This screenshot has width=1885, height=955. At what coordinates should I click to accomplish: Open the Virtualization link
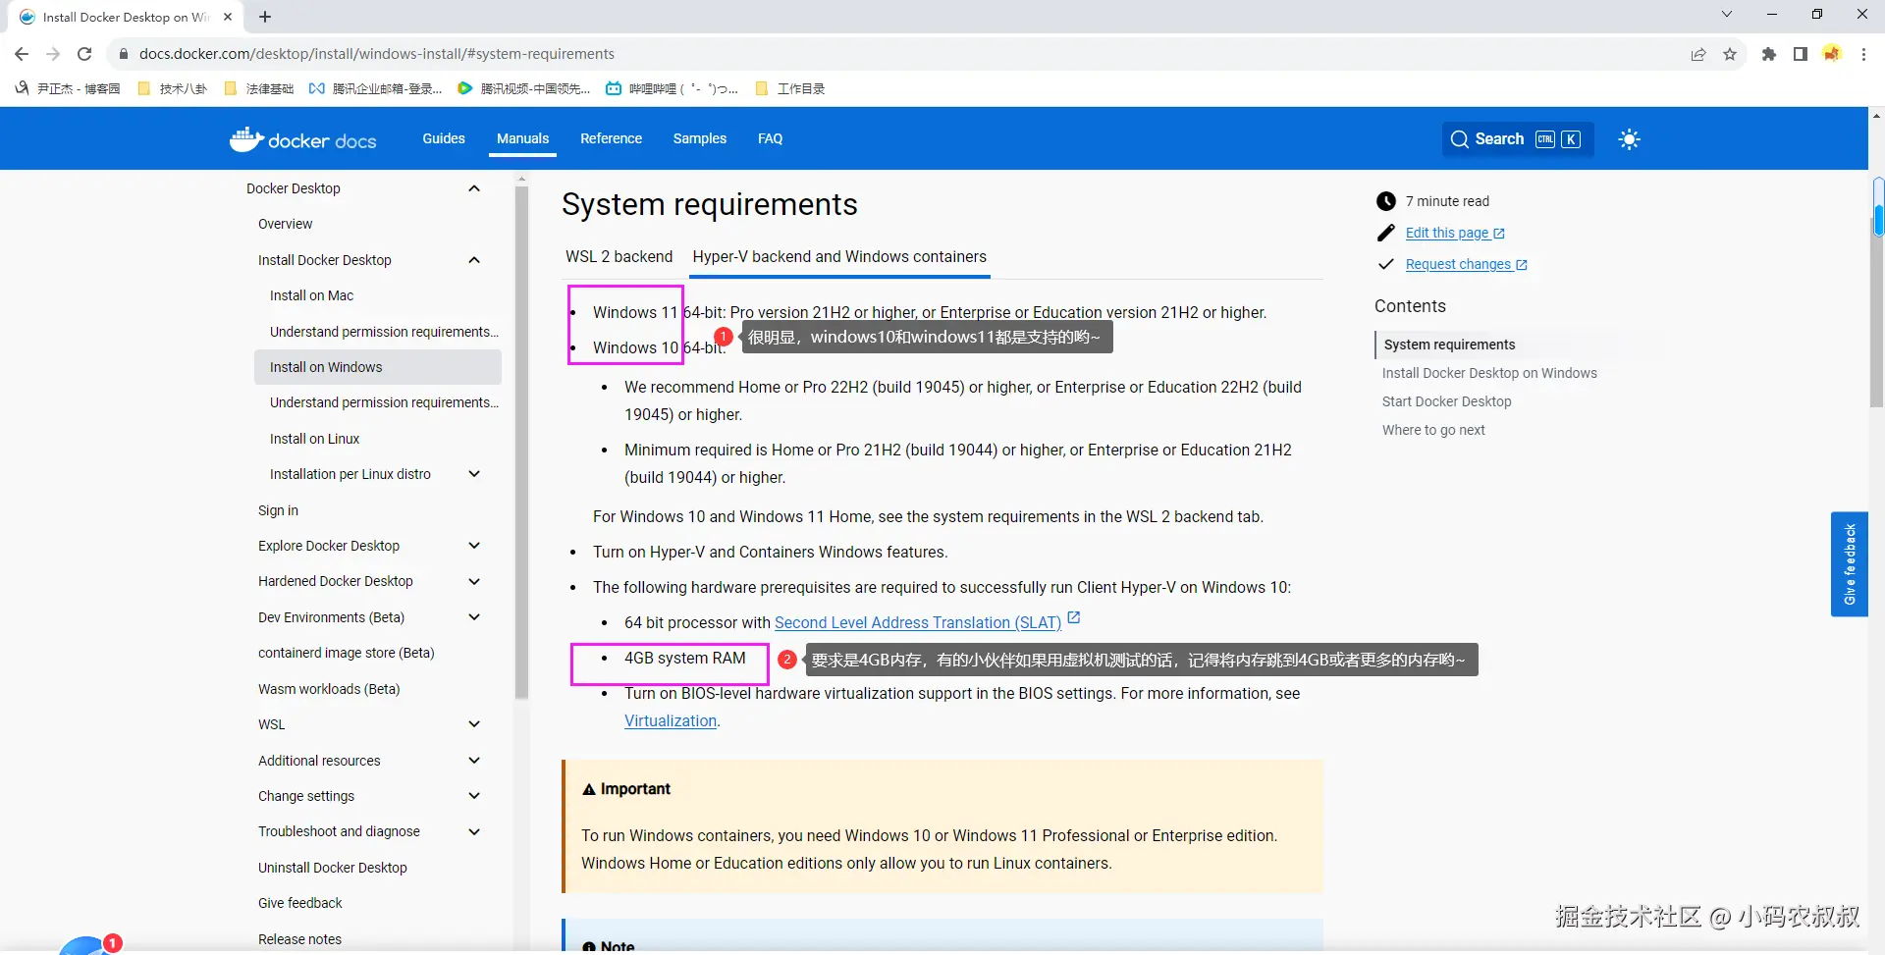(671, 720)
